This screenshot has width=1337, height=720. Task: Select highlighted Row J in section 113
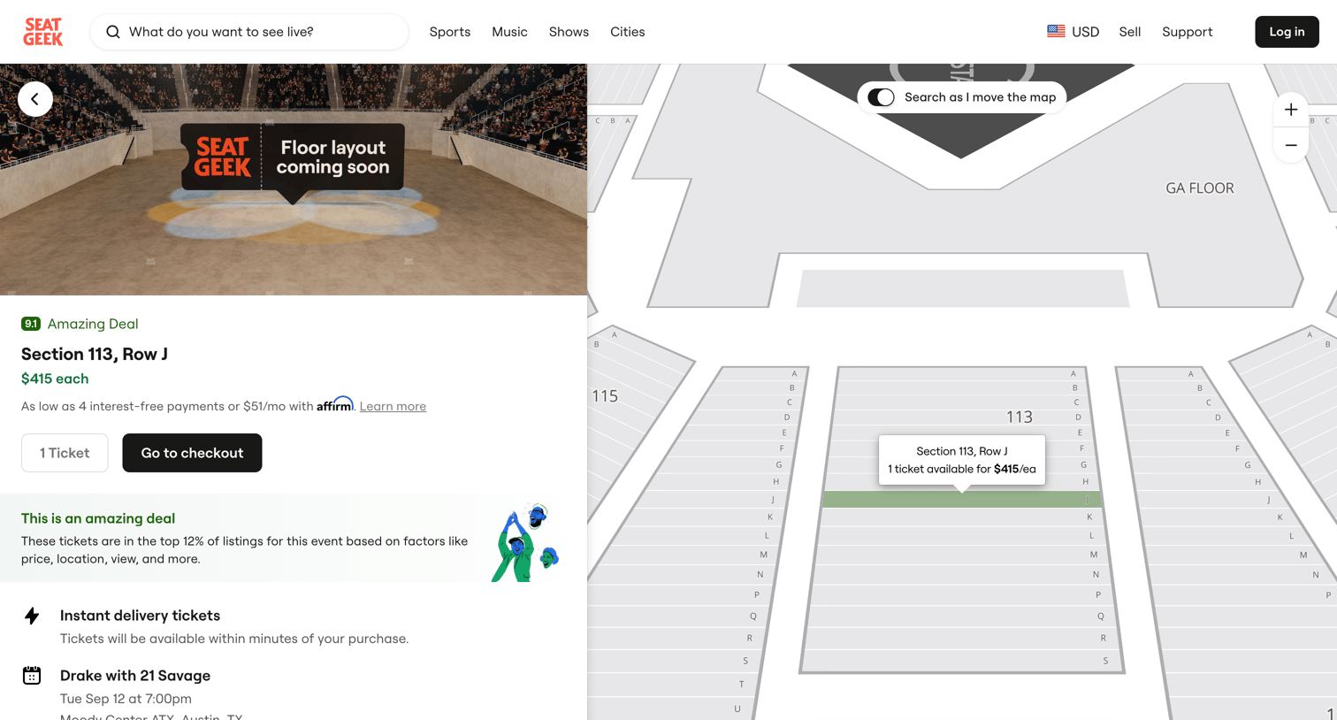tap(961, 500)
